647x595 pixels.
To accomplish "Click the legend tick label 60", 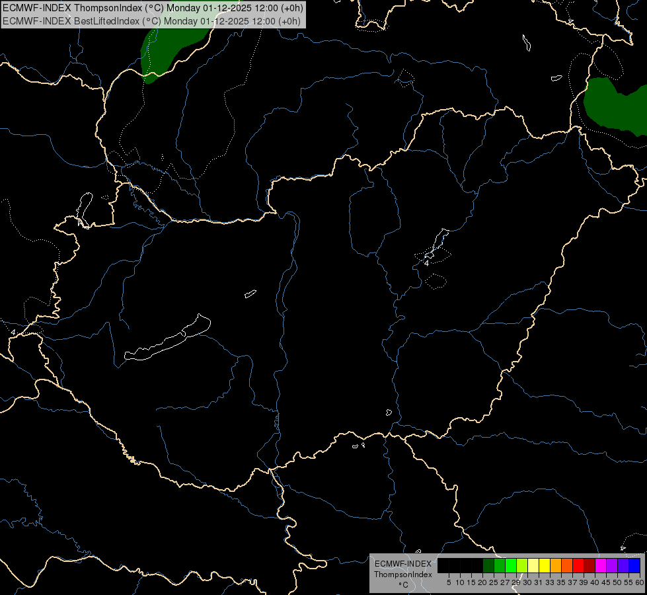I will click(x=640, y=582).
